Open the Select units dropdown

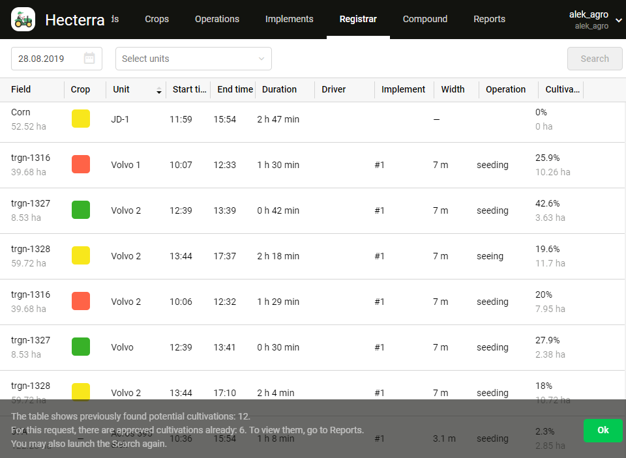193,59
